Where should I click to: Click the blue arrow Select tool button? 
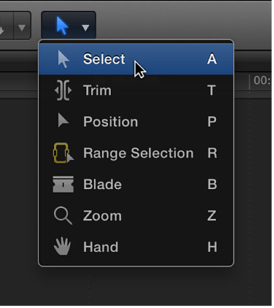pos(62,26)
